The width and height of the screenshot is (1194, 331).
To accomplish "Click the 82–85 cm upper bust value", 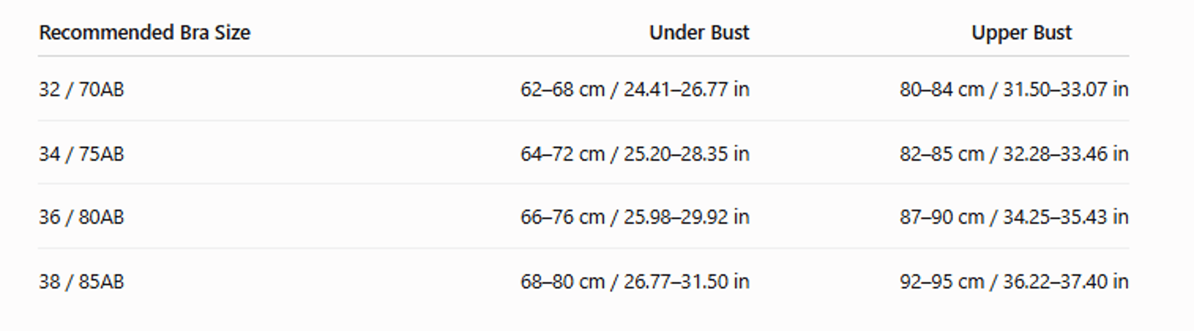I will pyautogui.click(x=942, y=154).
